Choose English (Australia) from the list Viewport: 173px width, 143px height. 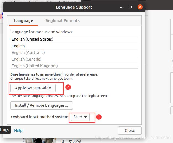[28, 53]
